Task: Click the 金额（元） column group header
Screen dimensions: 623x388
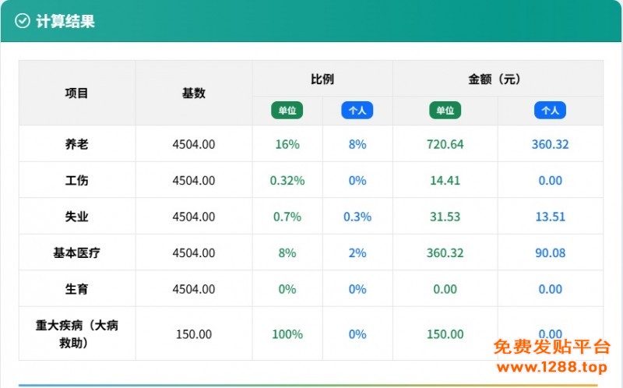Action: click(x=497, y=79)
